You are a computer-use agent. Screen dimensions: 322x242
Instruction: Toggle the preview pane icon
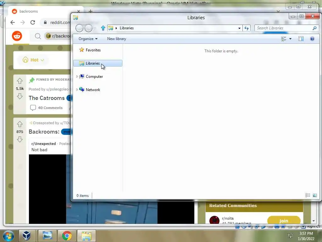tap(301, 39)
